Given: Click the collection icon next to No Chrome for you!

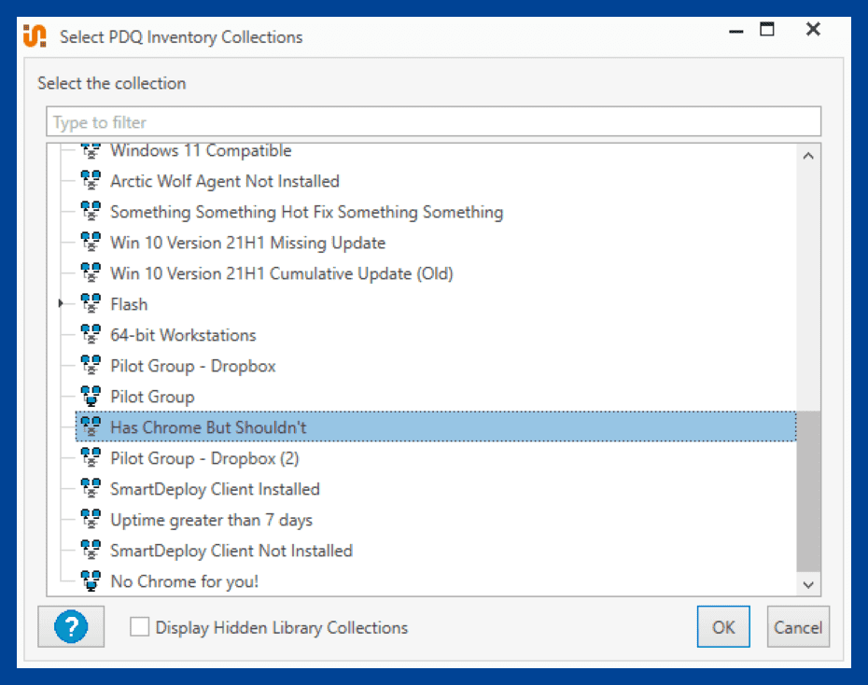Looking at the screenshot, I should pos(91,580).
